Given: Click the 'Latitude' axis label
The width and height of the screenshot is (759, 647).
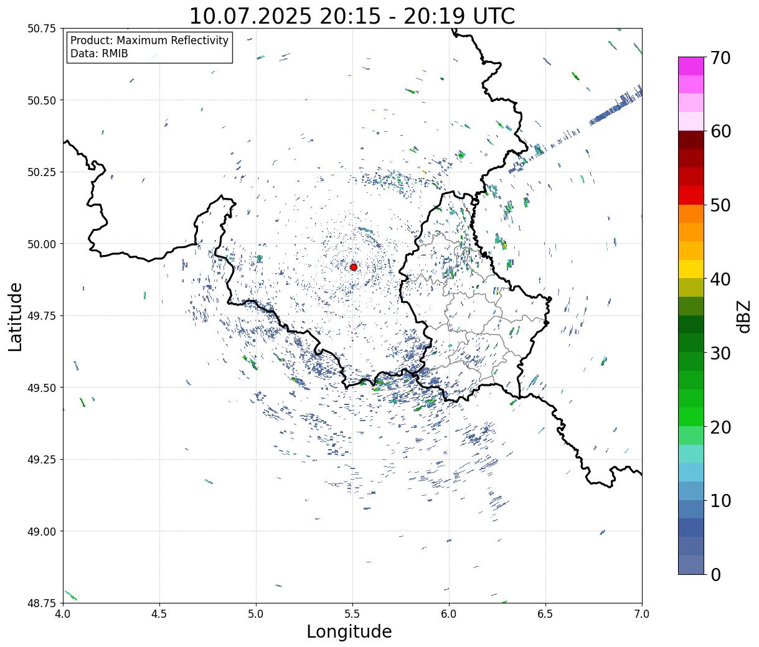Looking at the screenshot, I should pos(16,316).
